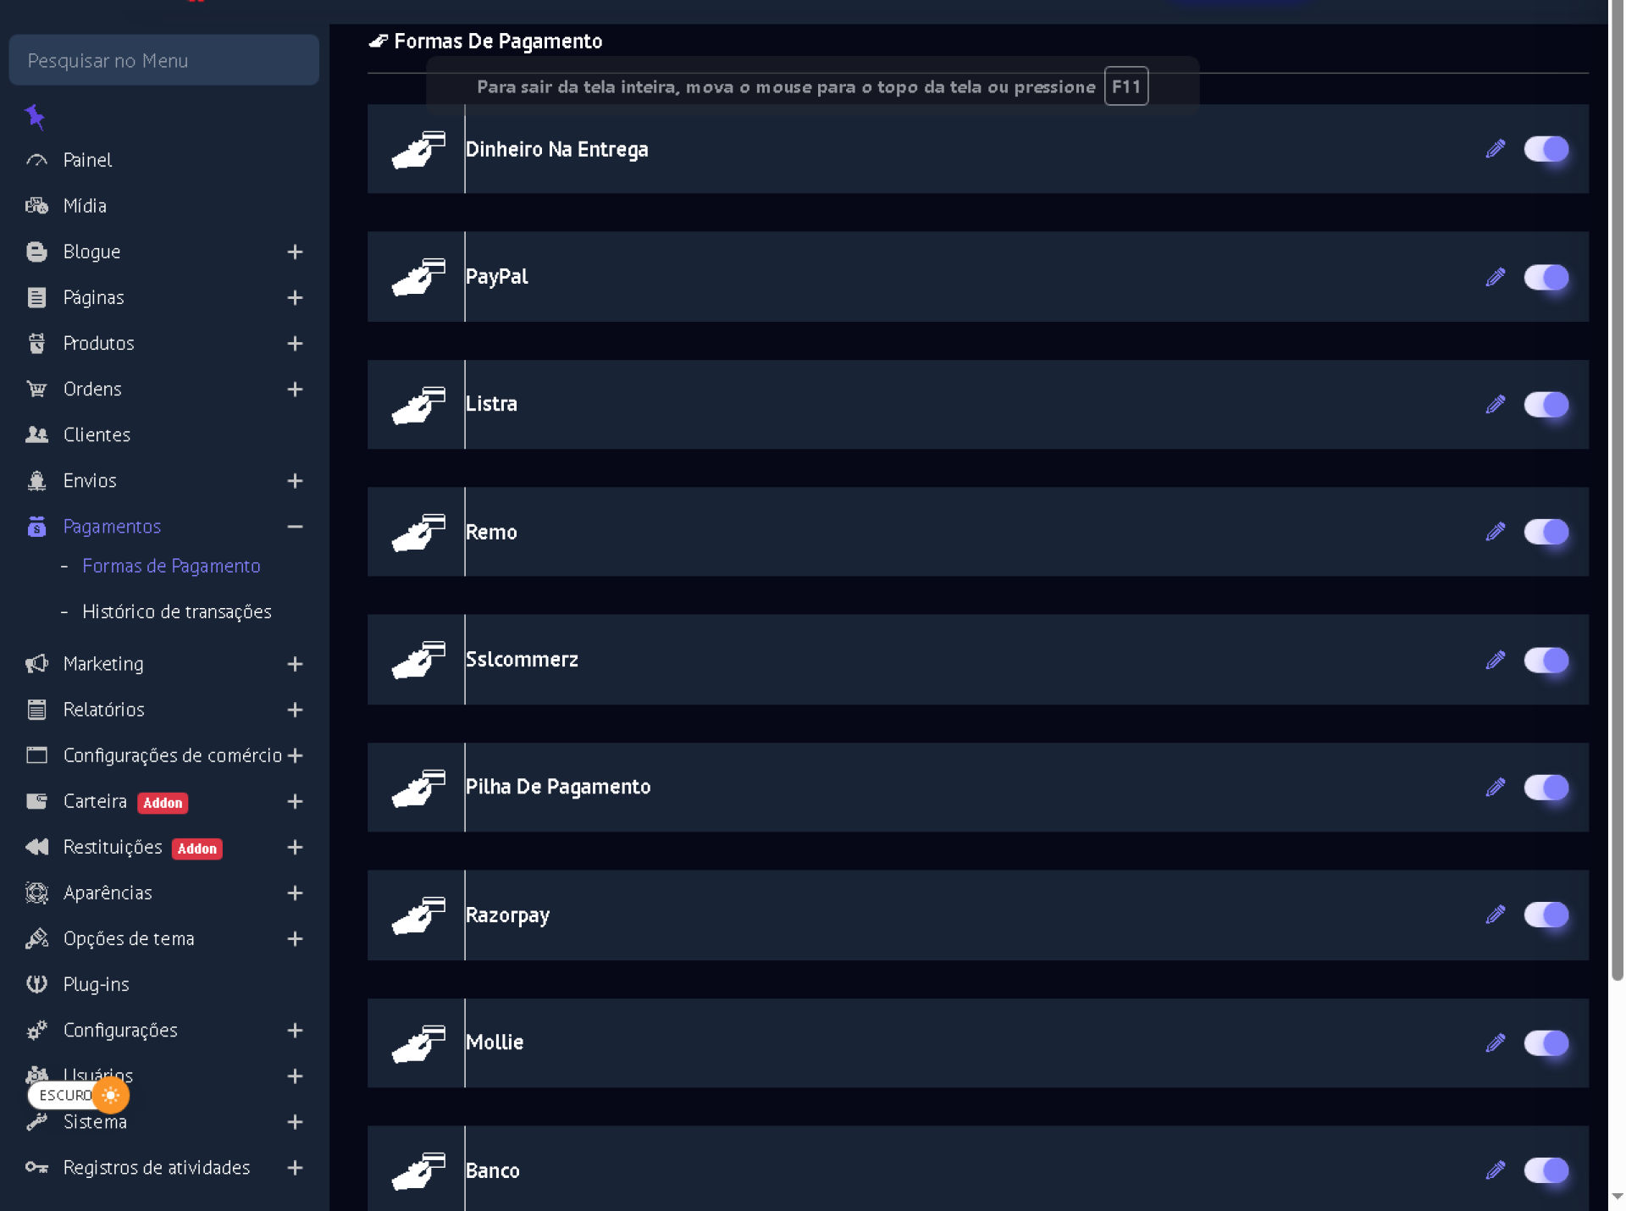Edit the Razorpay payment method
Image resolution: width=1626 pixels, height=1211 pixels.
[x=1496, y=915]
